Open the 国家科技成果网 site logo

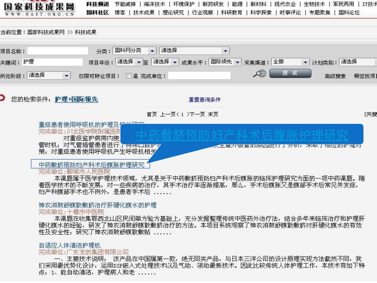point(39,9)
